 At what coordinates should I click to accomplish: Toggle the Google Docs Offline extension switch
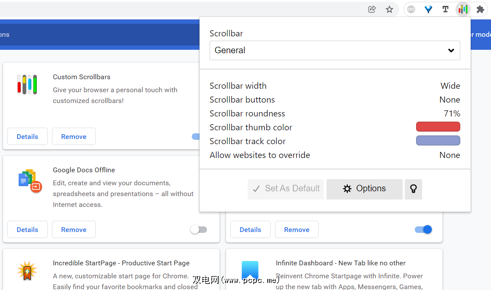[199, 229]
